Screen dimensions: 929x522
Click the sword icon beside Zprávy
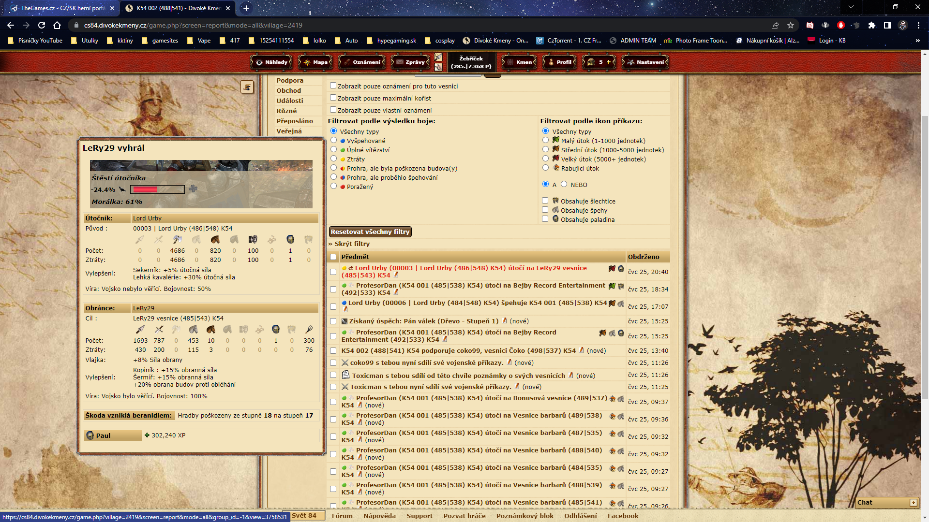click(438, 57)
